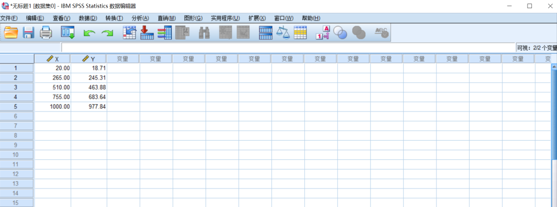Image resolution: width=557 pixels, height=207 pixels.
Task: Open the 窗口(W) menu
Action: tap(284, 18)
